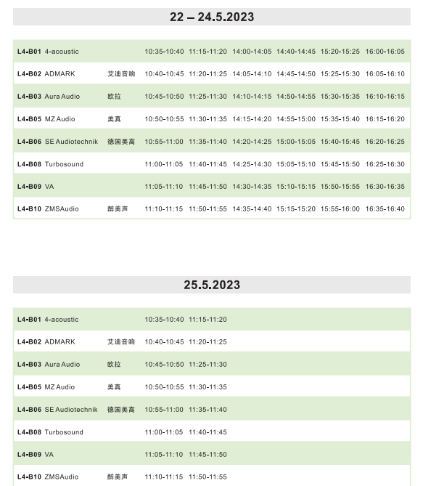Click VA 11:45-11:50 slot in second table
The height and width of the screenshot is (486, 423).
pyautogui.click(x=208, y=455)
